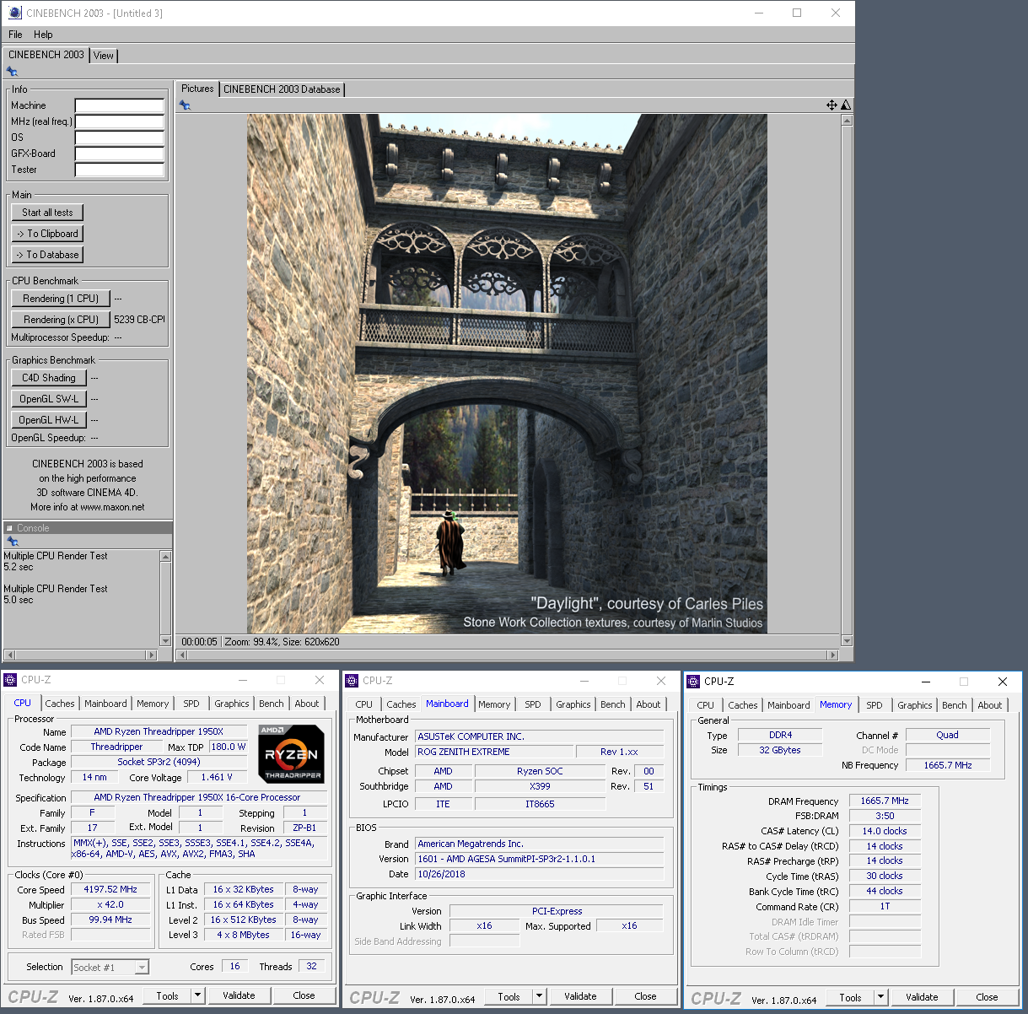The height and width of the screenshot is (1014, 1028).
Task: Click the GFX-Board input field
Action: click(x=120, y=154)
